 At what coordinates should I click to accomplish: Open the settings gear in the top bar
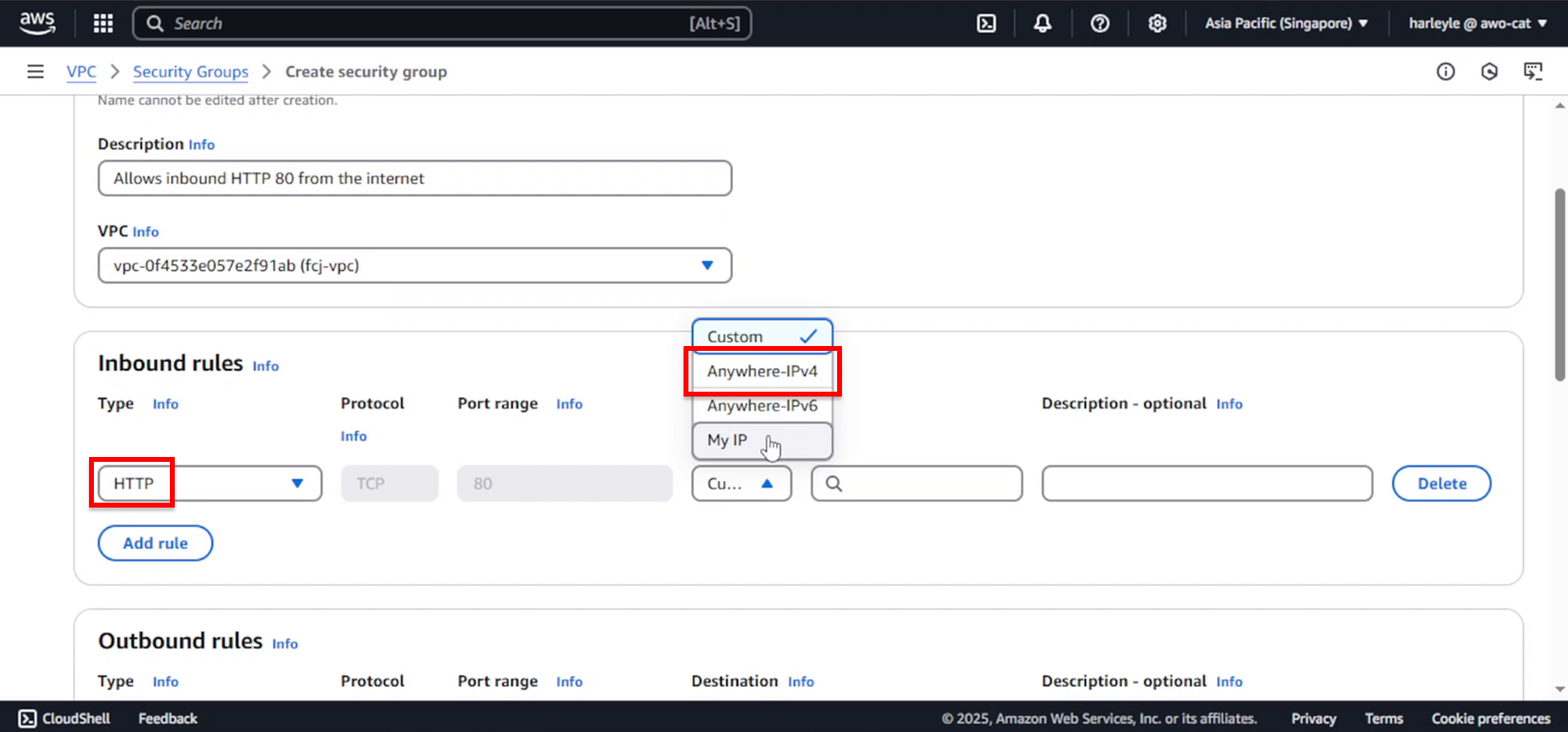[1157, 23]
